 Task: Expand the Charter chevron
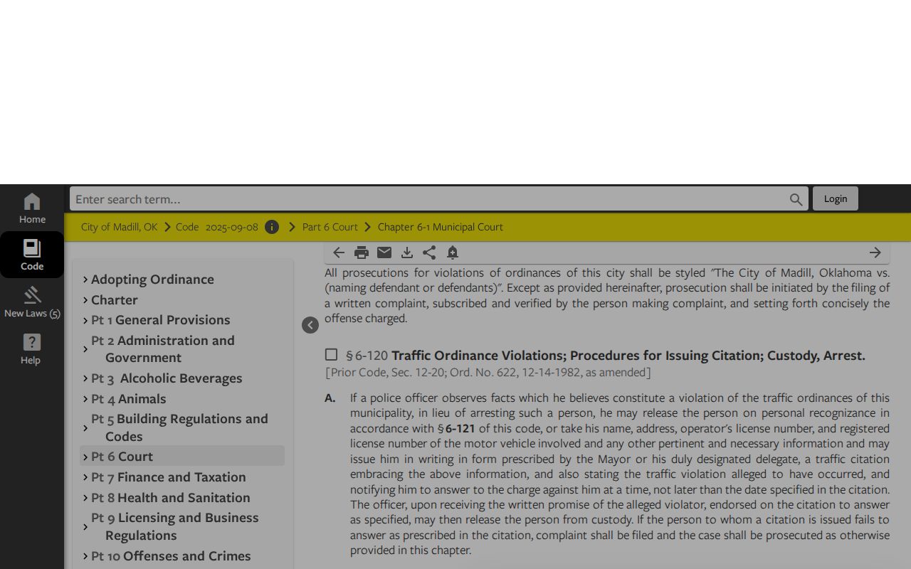click(85, 300)
